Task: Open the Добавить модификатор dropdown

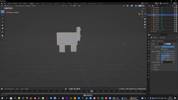Action: coord(164,41)
